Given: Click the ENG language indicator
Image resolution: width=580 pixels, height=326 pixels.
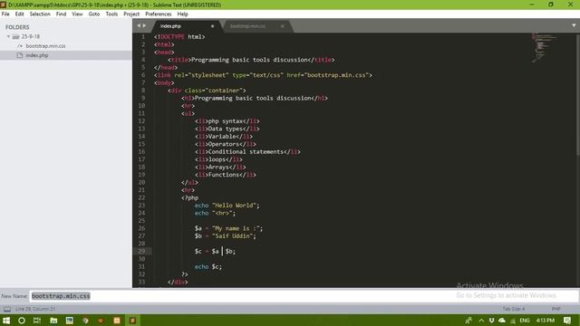Looking at the screenshot, I should click(x=524, y=321).
